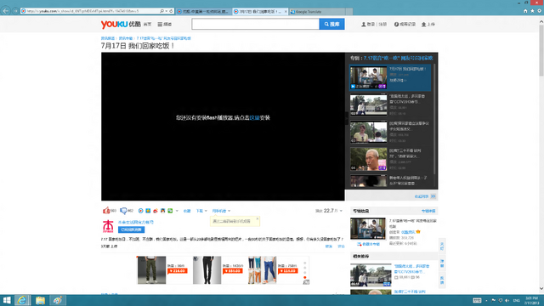Click the blue search button
Viewport: 544px width, 306px height.
pyautogui.click(x=331, y=24)
